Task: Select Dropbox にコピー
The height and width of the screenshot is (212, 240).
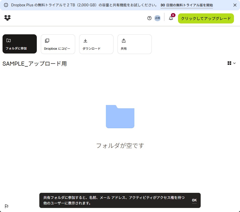Action: point(58,44)
